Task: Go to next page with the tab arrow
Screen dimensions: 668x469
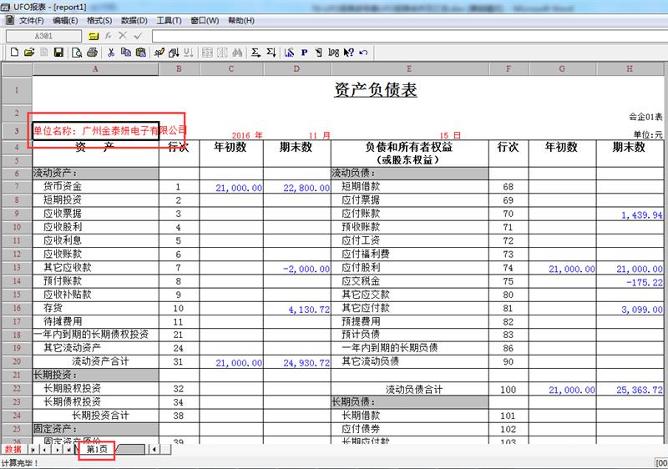Action: (x=57, y=450)
